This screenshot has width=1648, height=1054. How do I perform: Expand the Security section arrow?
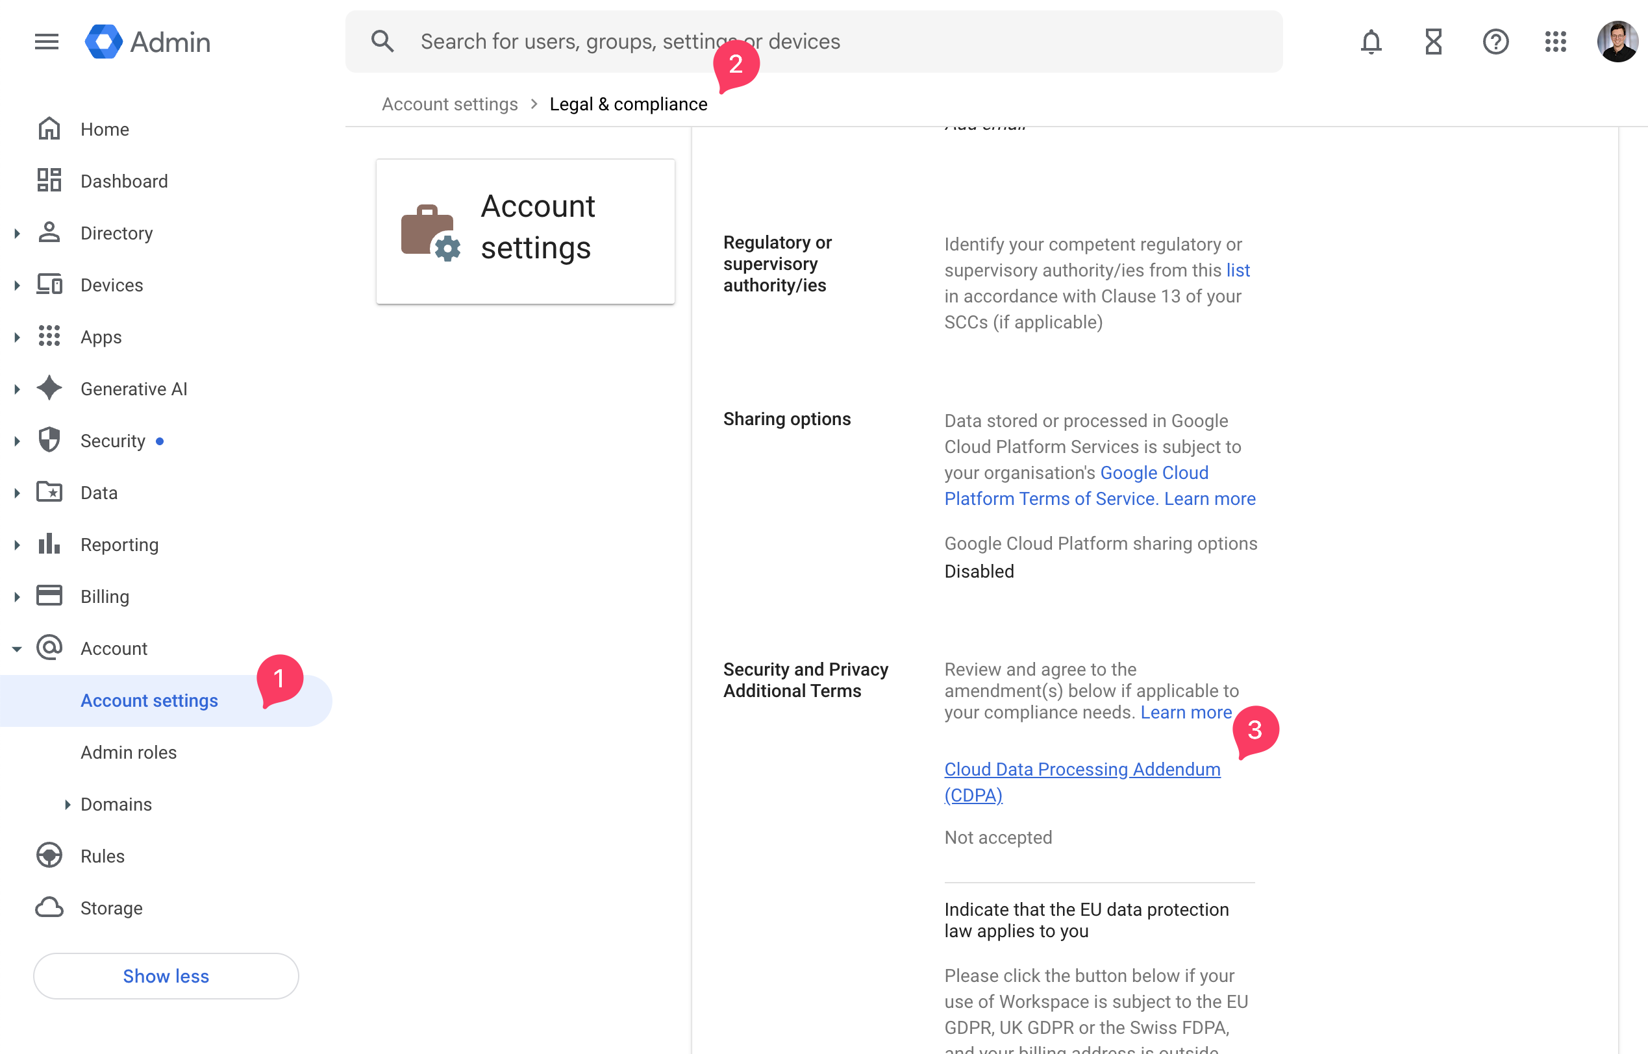(x=17, y=441)
